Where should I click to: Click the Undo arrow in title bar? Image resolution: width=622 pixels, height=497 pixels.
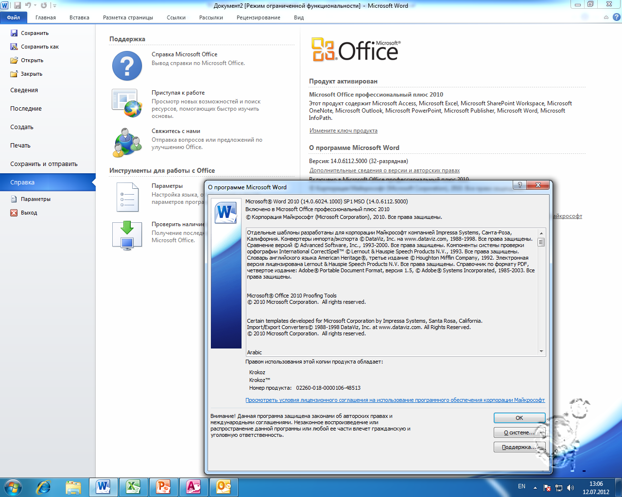pos(28,5)
